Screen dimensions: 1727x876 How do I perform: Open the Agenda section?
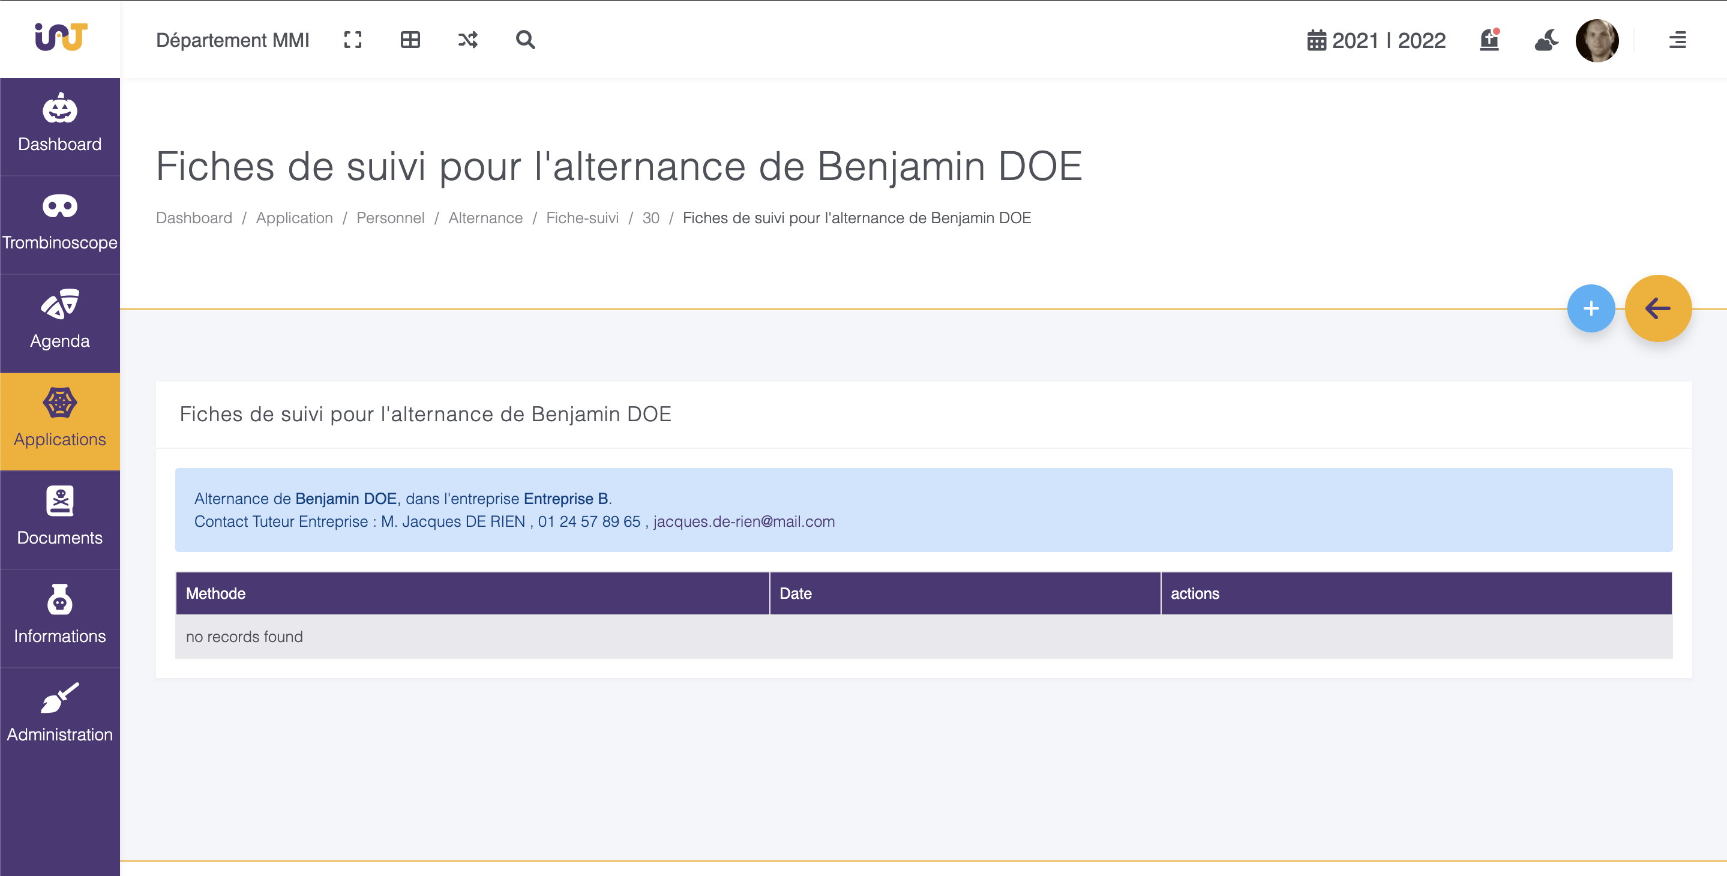coord(59,320)
